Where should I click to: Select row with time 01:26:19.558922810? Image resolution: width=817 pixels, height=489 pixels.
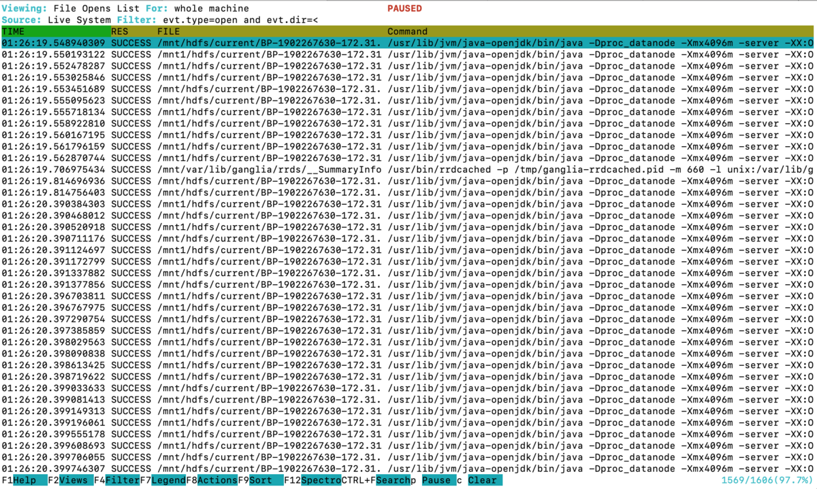(x=408, y=123)
